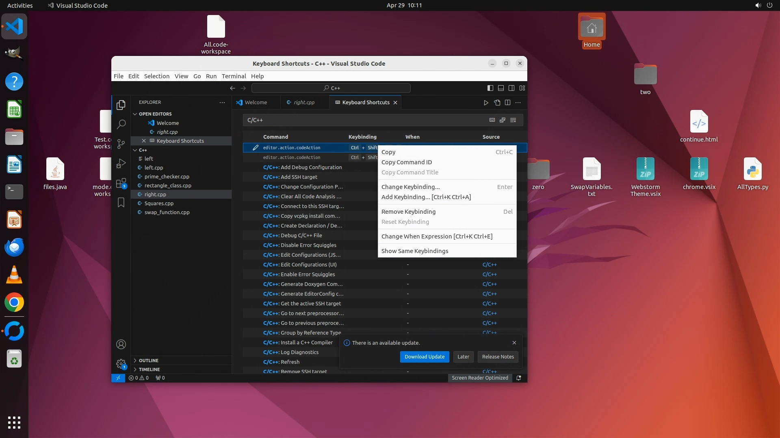Open the Search view in activity bar
Image resolution: width=780 pixels, height=438 pixels.
121,125
